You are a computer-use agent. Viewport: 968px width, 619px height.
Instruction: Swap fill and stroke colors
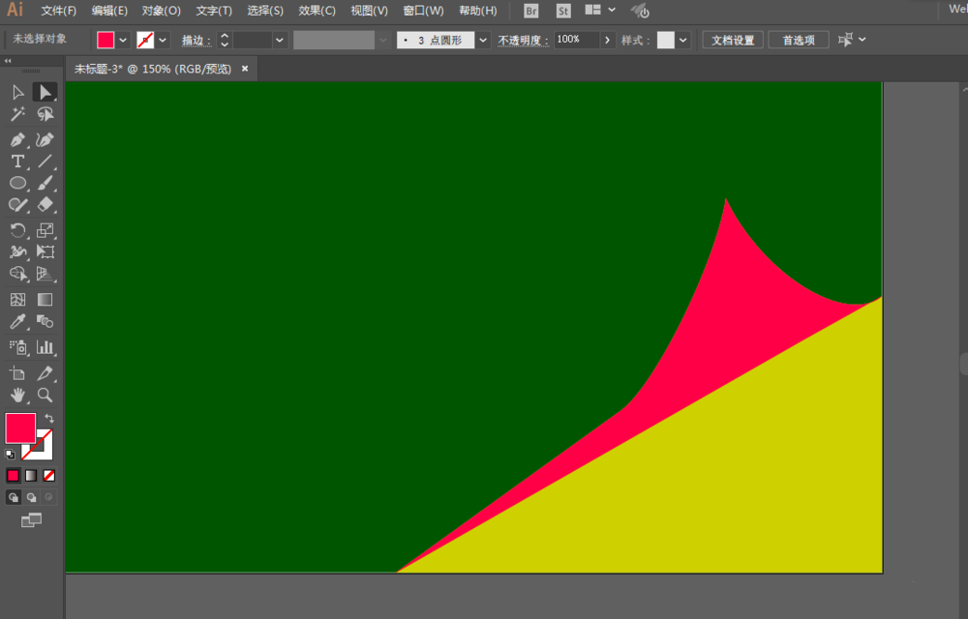coord(49,418)
